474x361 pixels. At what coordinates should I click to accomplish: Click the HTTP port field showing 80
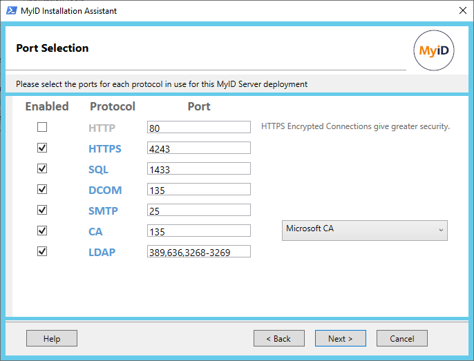pos(198,127)
